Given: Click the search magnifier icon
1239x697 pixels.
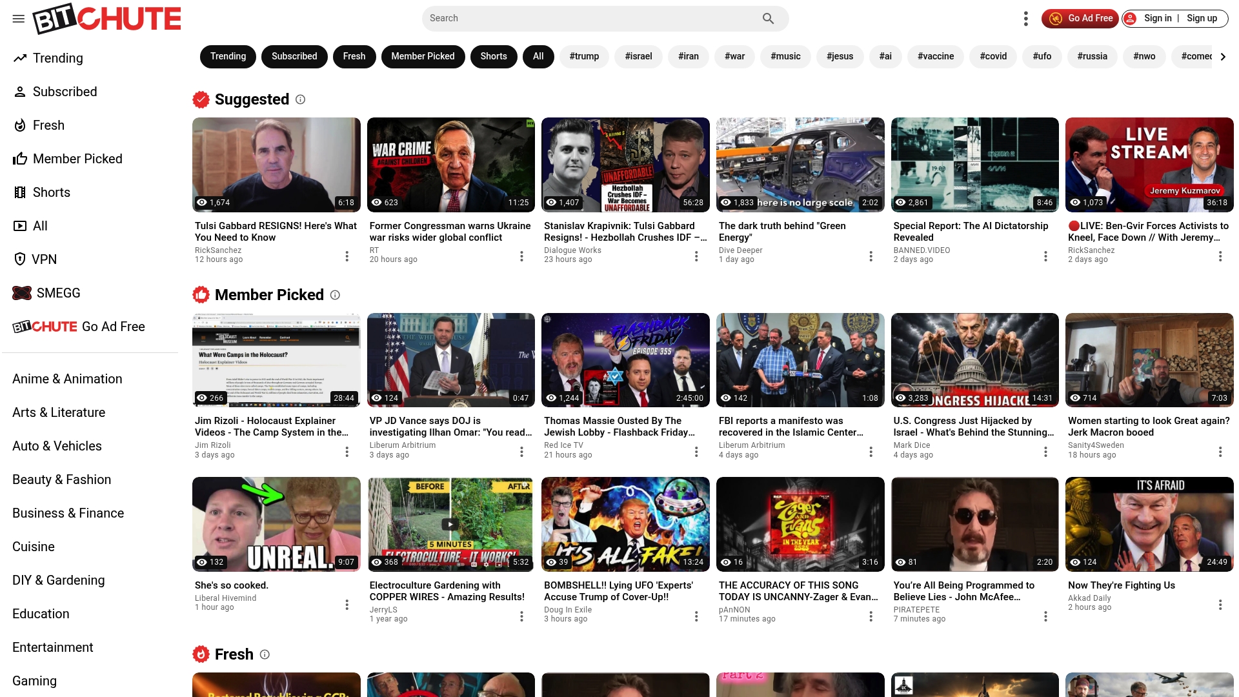Looking at the screenshot, I should tap(768, 19).
